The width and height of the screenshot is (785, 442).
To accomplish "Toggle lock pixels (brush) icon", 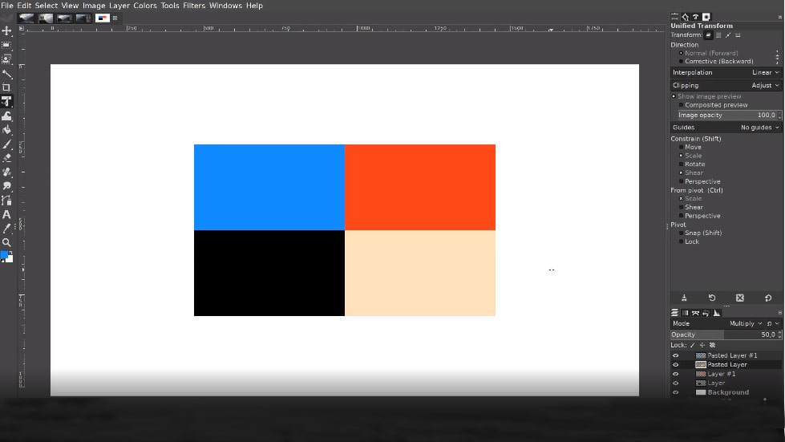I will [x=693, y=345].
